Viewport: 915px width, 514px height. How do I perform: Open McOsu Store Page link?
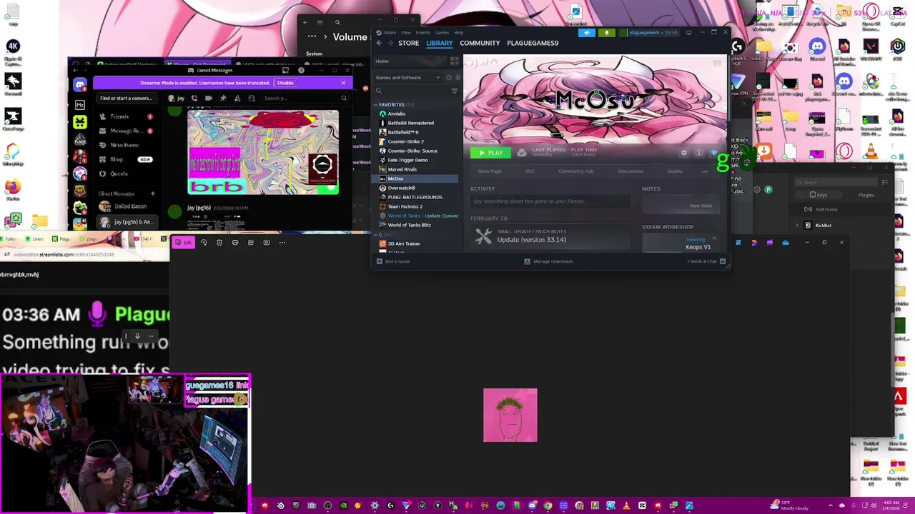point(490,171)
